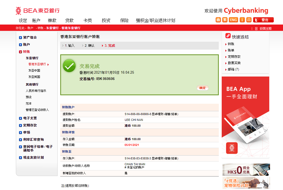
Task: Open 范本 in sidebar
Action: pos(29,103)
